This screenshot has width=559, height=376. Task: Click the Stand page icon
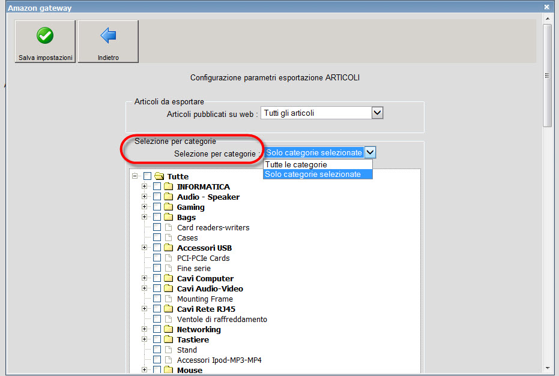click(x=168, y=350)
